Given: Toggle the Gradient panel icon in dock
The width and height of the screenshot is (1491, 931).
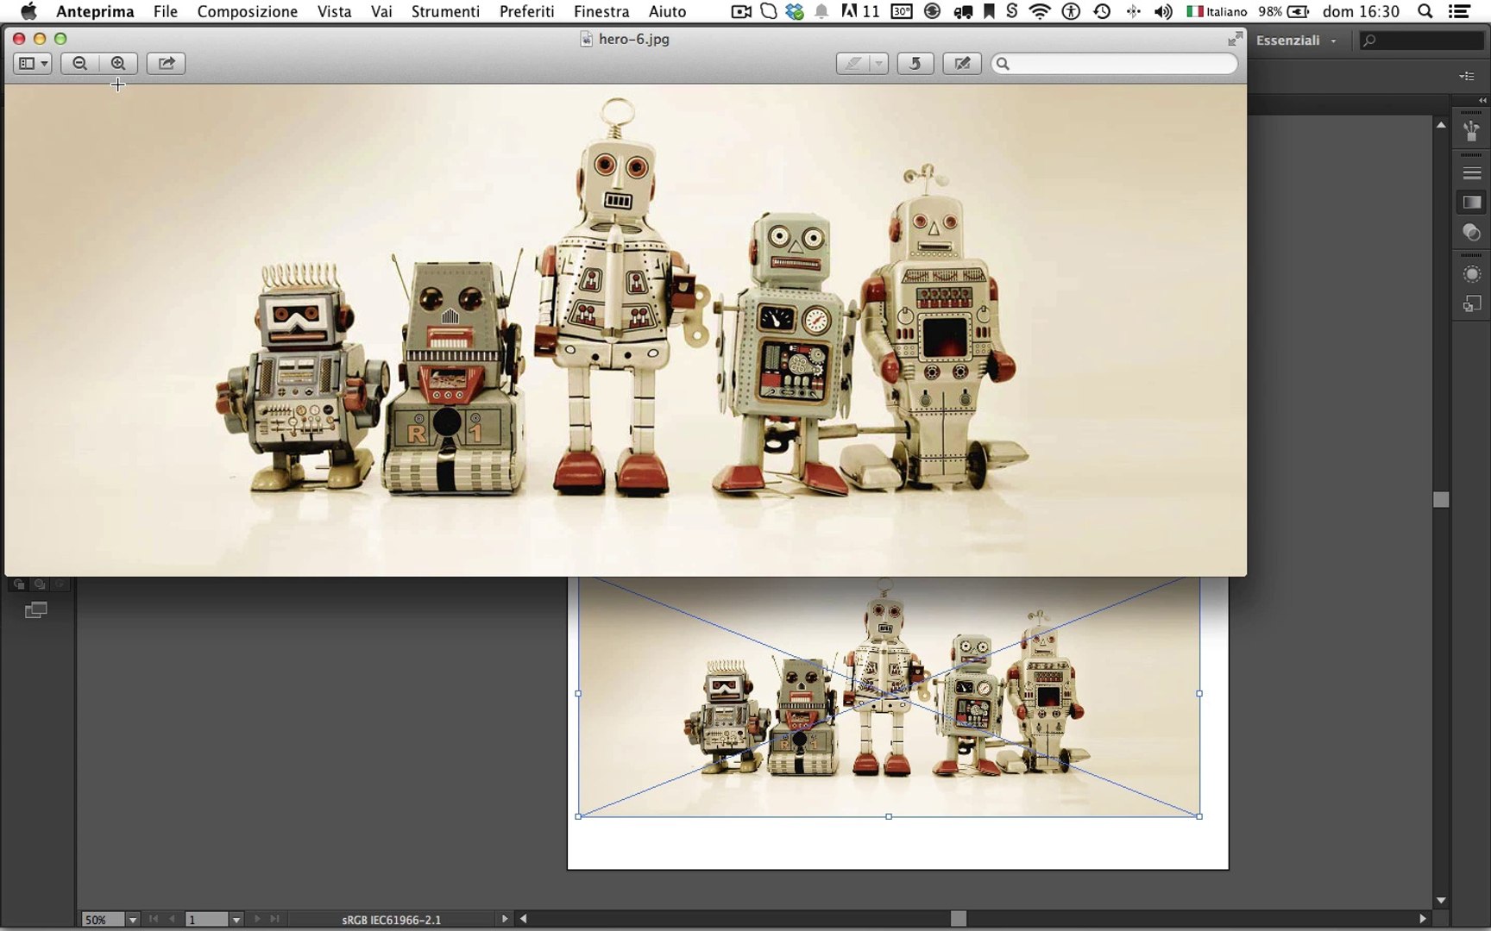Looking at the screenshot, I should coord(1471,203).
